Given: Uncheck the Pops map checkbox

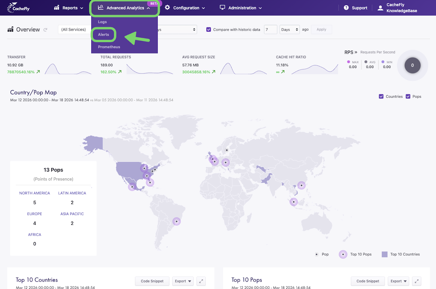Looking at the screenshot, I should [408, 97].
